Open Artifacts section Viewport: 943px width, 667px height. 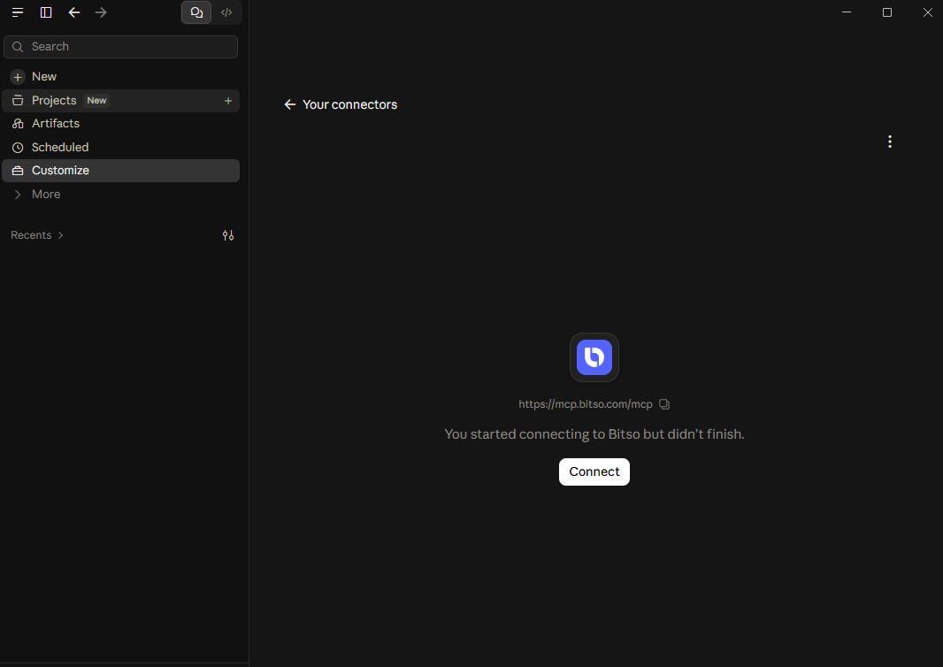[121, 123]
